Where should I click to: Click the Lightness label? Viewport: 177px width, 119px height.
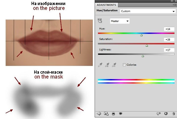click(105, 49)
